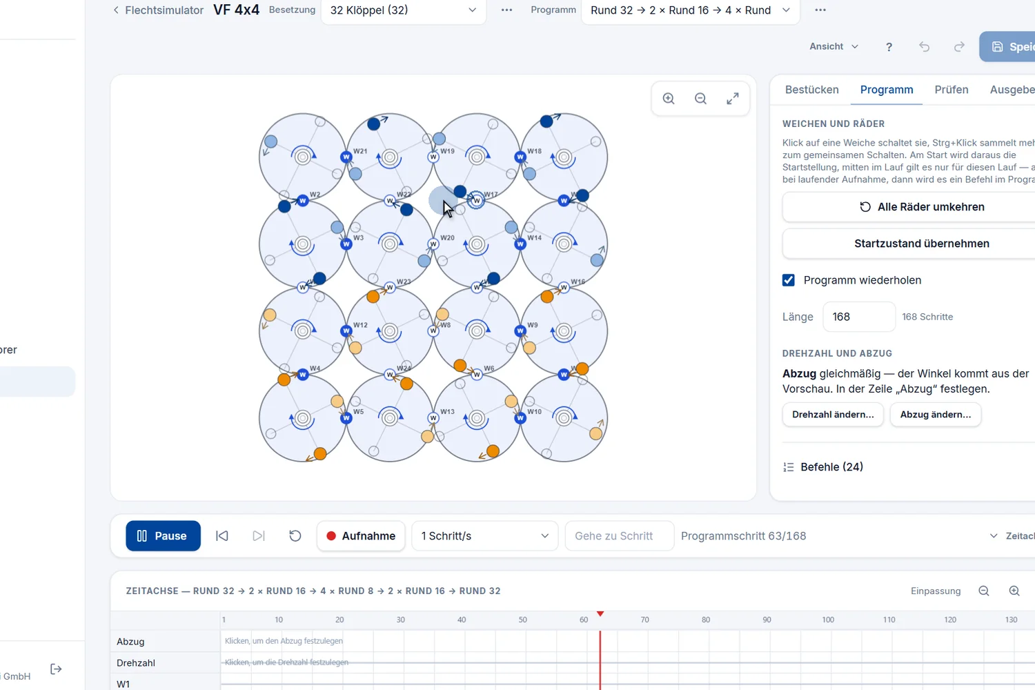The width and height of the screenshot is (1035, 690).
Task: Expand the canvas to fullscreen
Action: click(733, 99)
